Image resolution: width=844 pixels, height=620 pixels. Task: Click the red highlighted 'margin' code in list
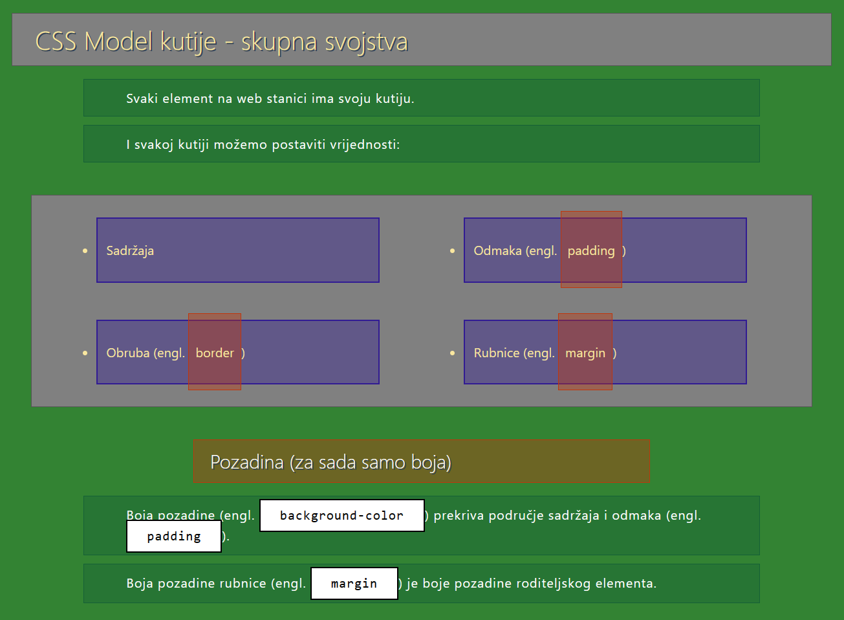pyautogui.click(x=585, y=351)
